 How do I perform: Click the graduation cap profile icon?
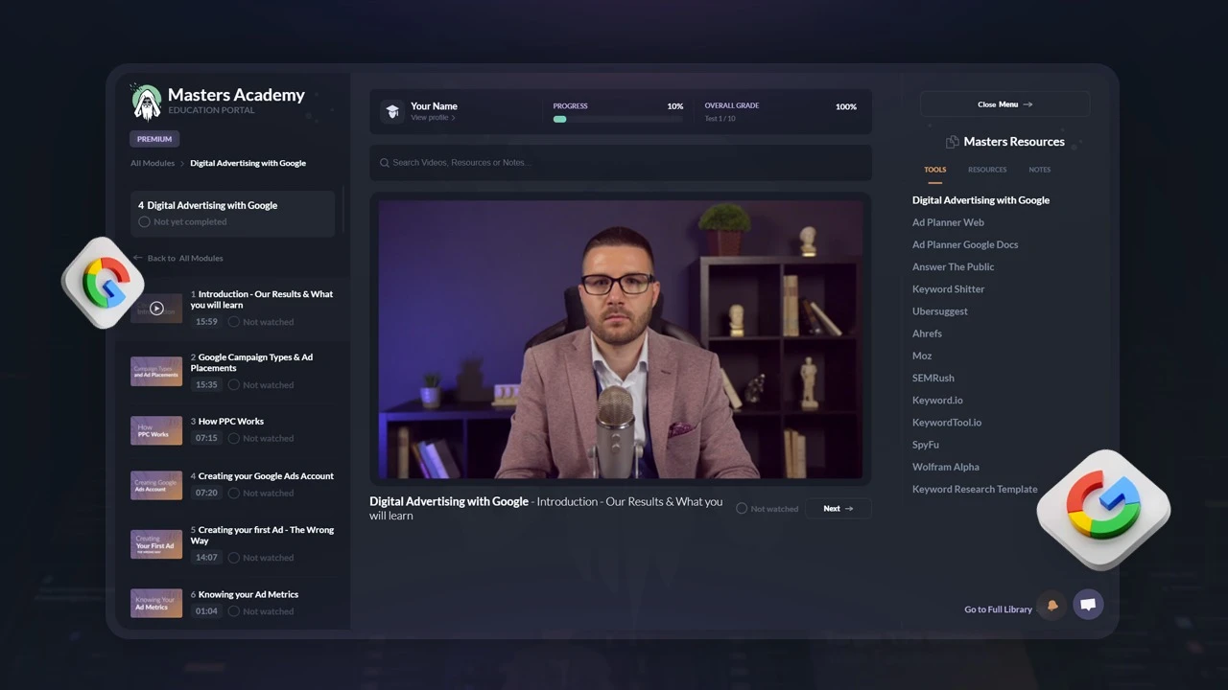[x=391, y=111]
